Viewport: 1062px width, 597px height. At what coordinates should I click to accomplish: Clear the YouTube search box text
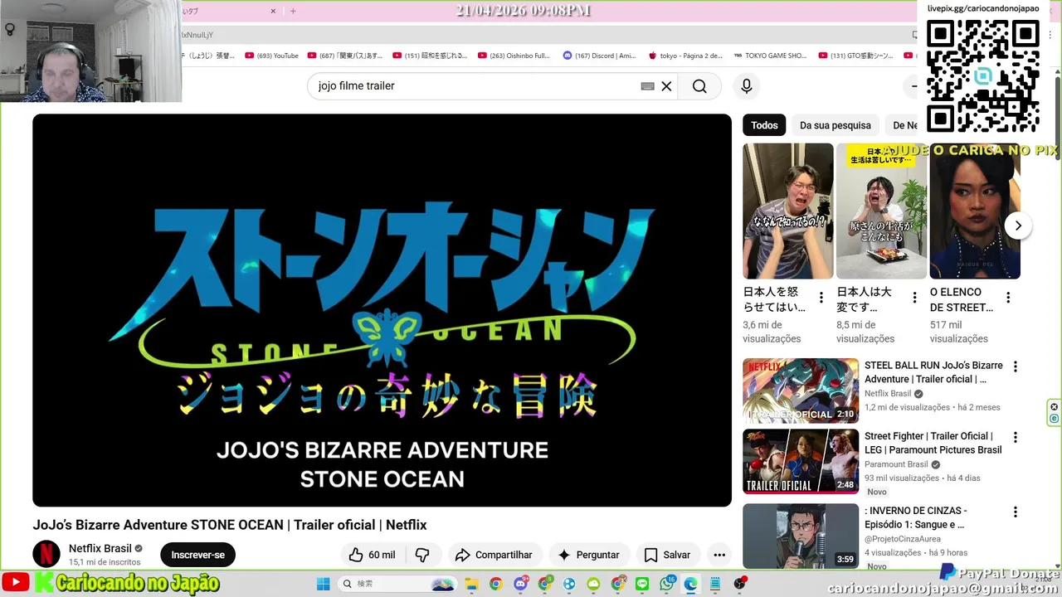666,86
